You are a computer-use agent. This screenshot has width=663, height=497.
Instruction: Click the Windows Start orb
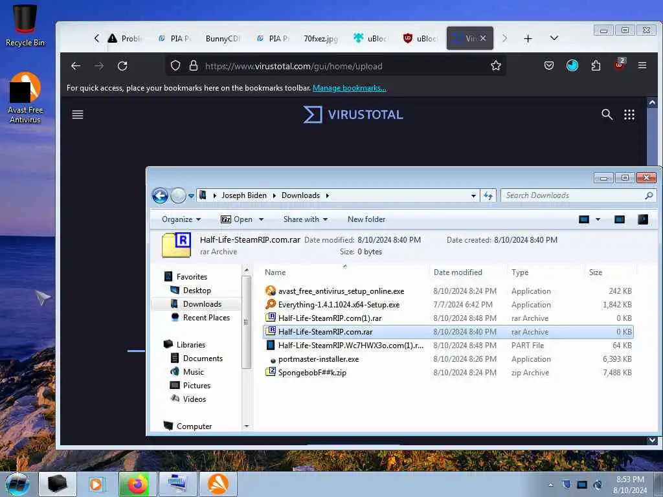(x=17, y=484)
